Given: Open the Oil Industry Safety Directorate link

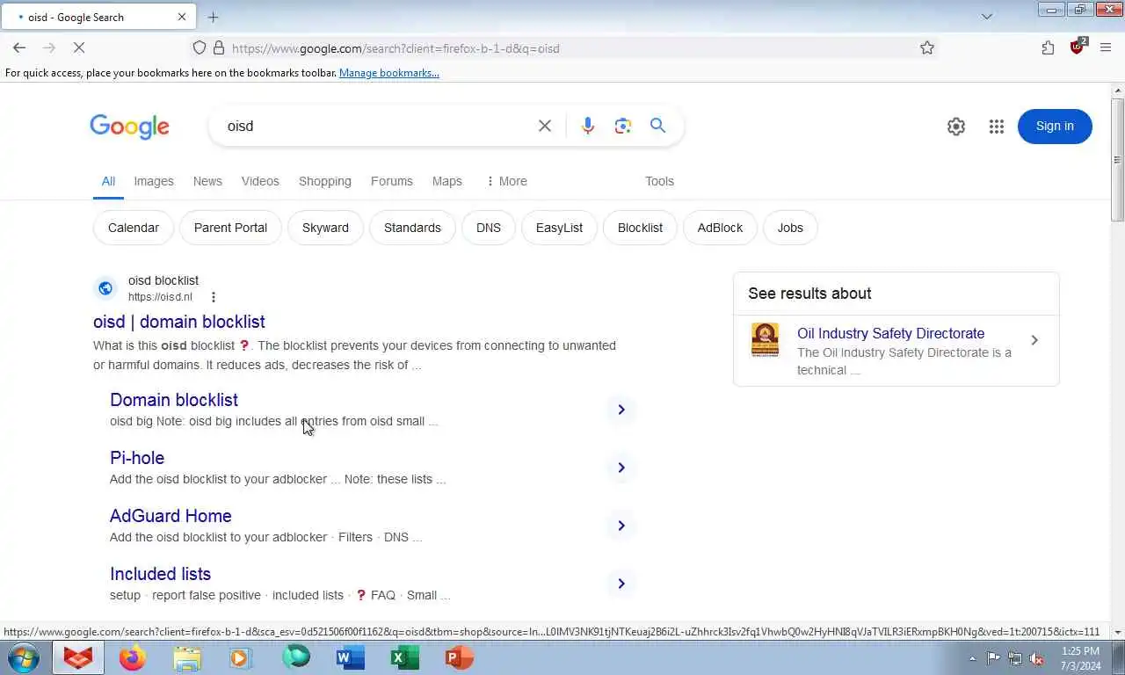Looking at the screenshot, I should (x=890, y=333).
